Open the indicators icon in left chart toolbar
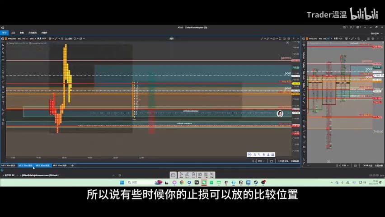Screen dimensions: 385x217 tap(50, 38)
